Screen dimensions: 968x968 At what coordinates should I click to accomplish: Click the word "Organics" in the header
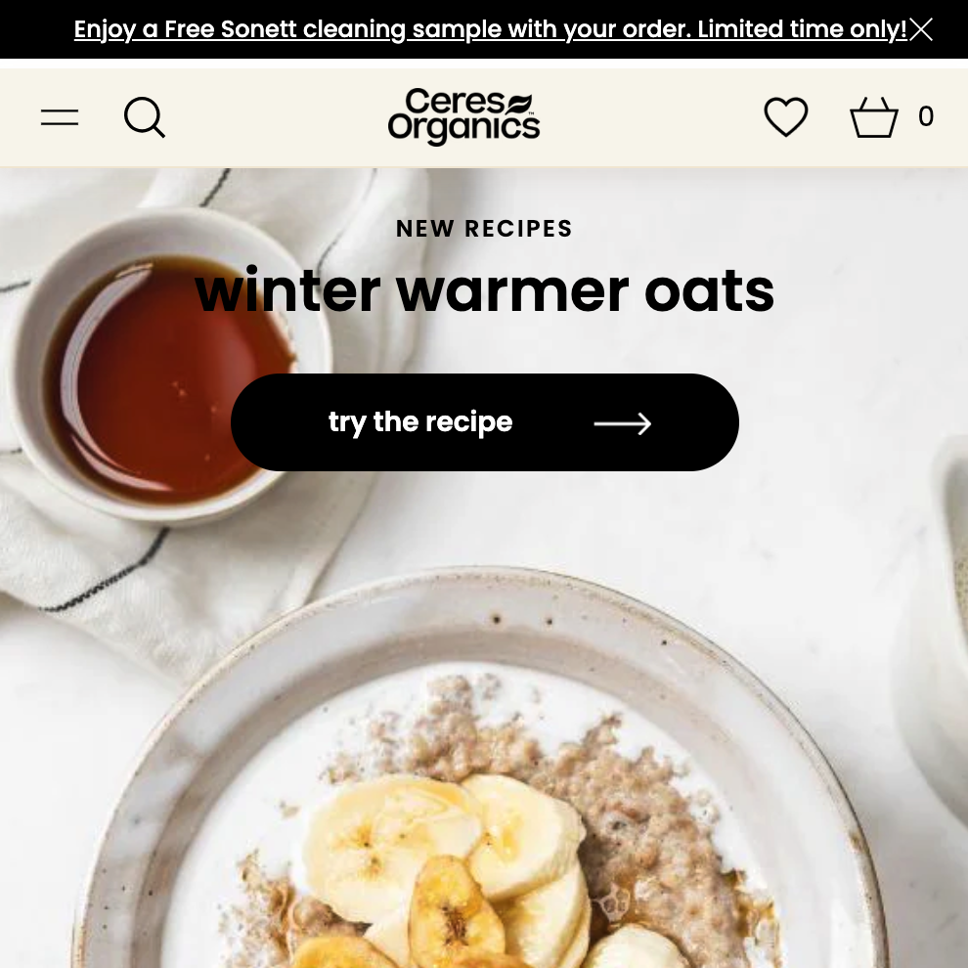(x=464, y=128)
